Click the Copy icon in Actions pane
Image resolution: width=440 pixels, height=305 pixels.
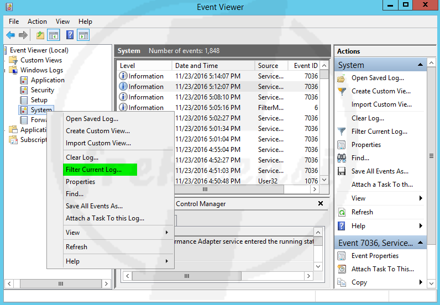pos(342,282)
